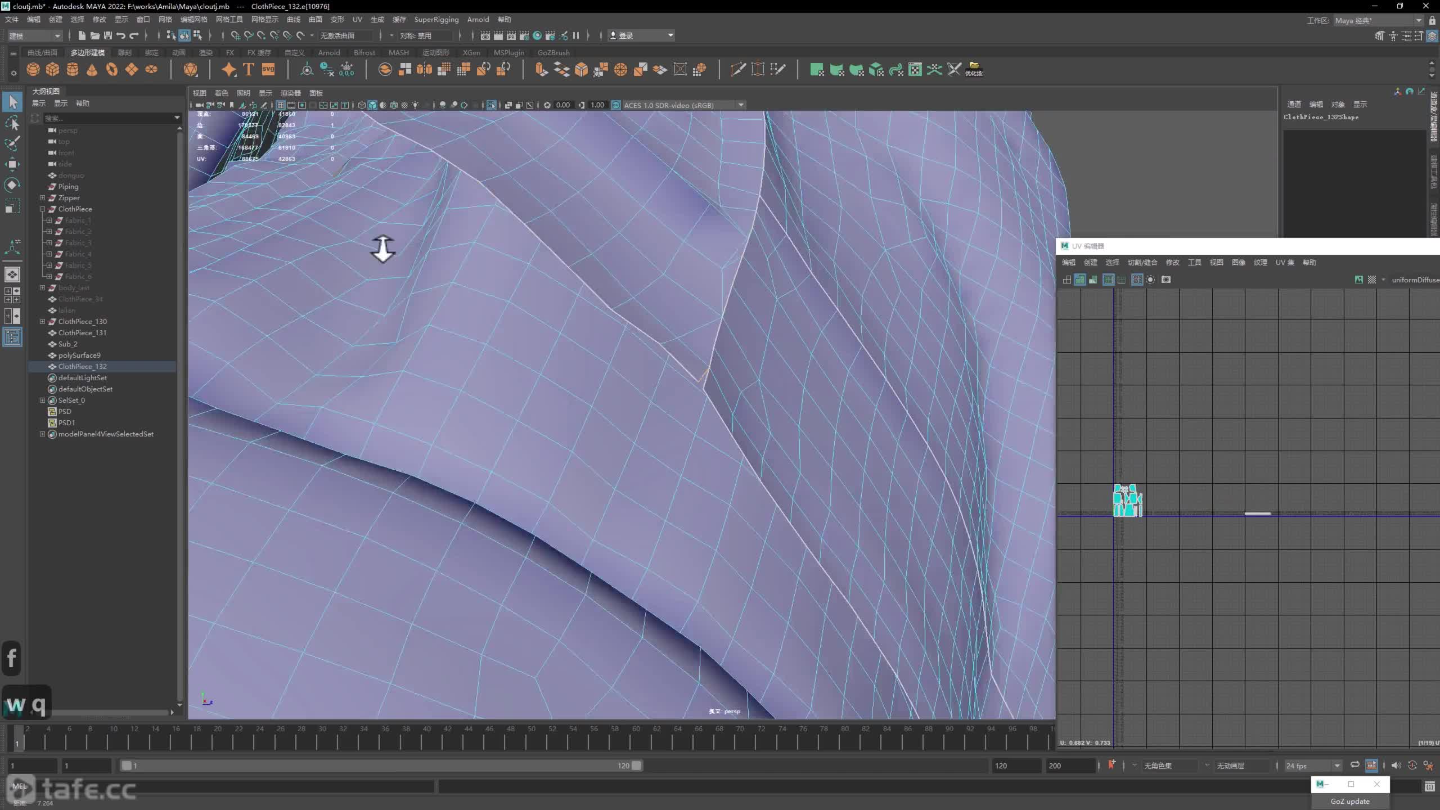Viewport: 1440px width, 810px height.
Task: Click the Redo arrow icon
Action: [x=134, y=35]
